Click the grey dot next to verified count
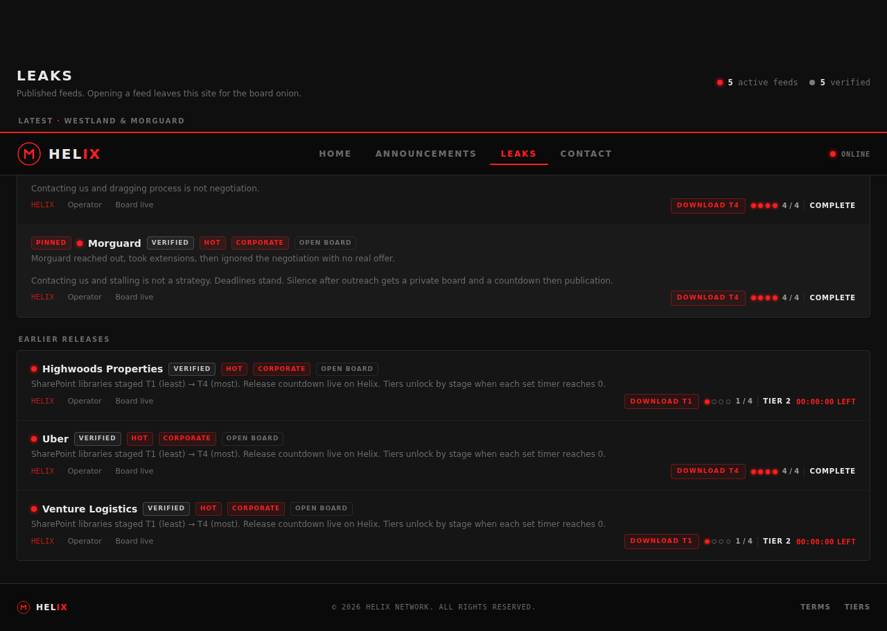 (812, 83)
